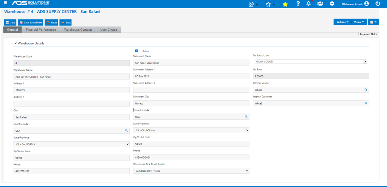Search Internal Vendor with magnifier icon

coord(366,90)
